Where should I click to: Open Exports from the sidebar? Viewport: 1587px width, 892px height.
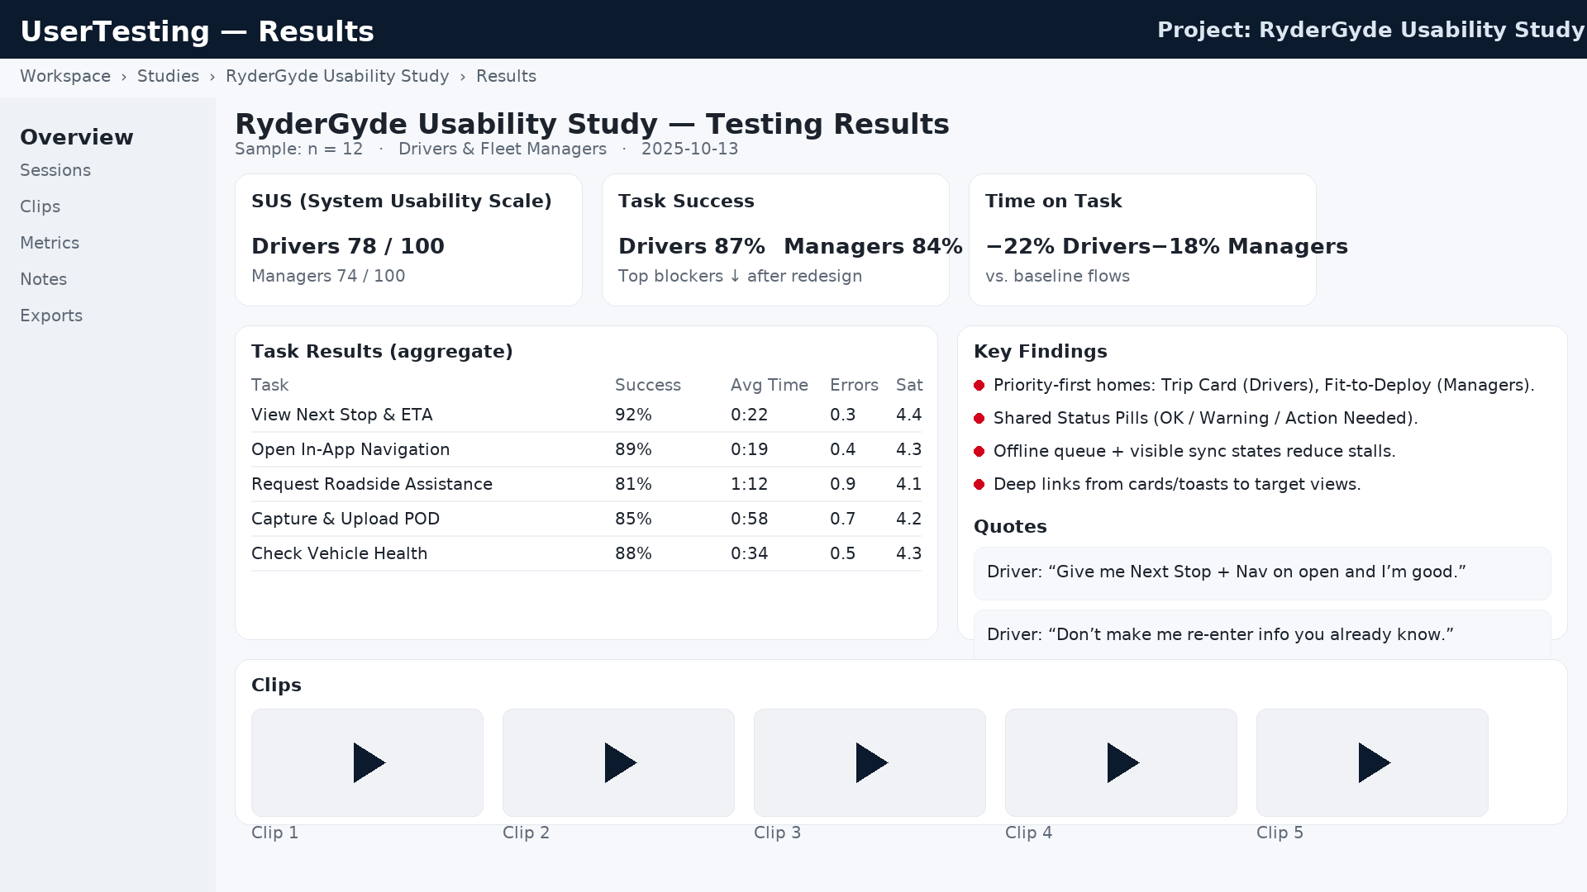coord(51,316)
